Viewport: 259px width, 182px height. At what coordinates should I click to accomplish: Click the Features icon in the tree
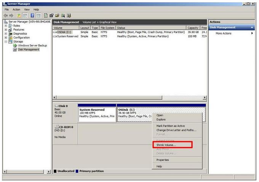click(x=10, y=30)
